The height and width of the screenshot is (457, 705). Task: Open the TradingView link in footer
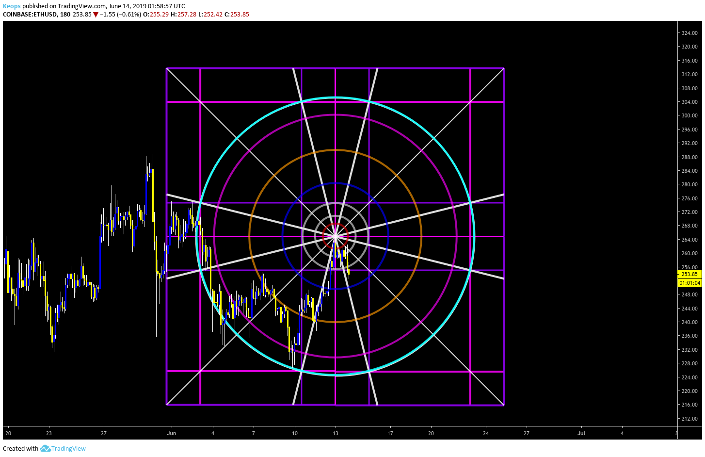pyautogui.click(x=68, y=448)
